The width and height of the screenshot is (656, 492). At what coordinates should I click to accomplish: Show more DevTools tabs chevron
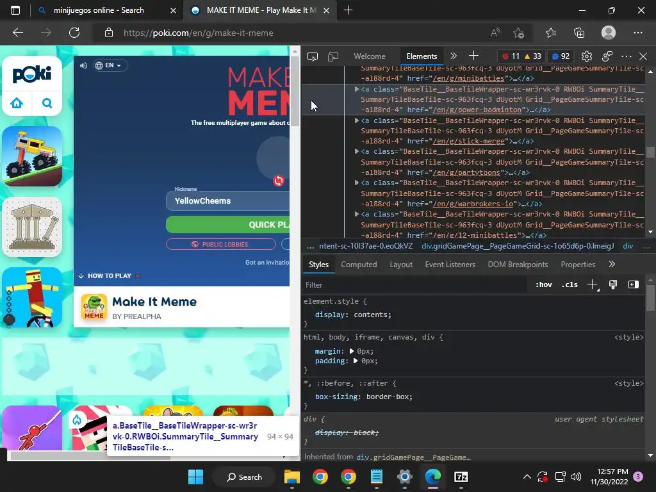click(454, 56)
